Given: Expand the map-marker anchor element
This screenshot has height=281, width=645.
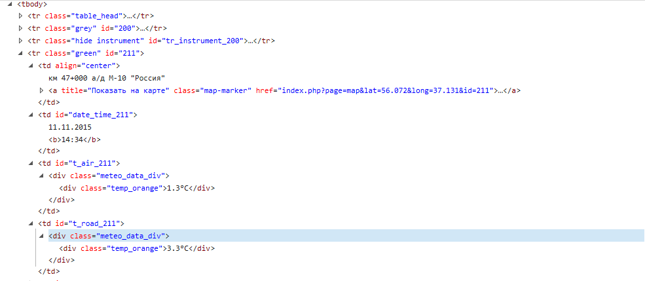Looking at the screenshot, I should 43,90.
